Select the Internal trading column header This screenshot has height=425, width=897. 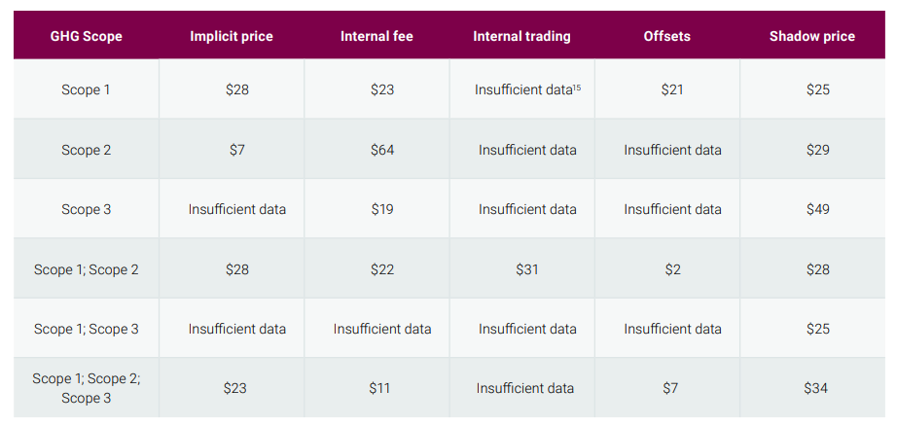(521, 37)
